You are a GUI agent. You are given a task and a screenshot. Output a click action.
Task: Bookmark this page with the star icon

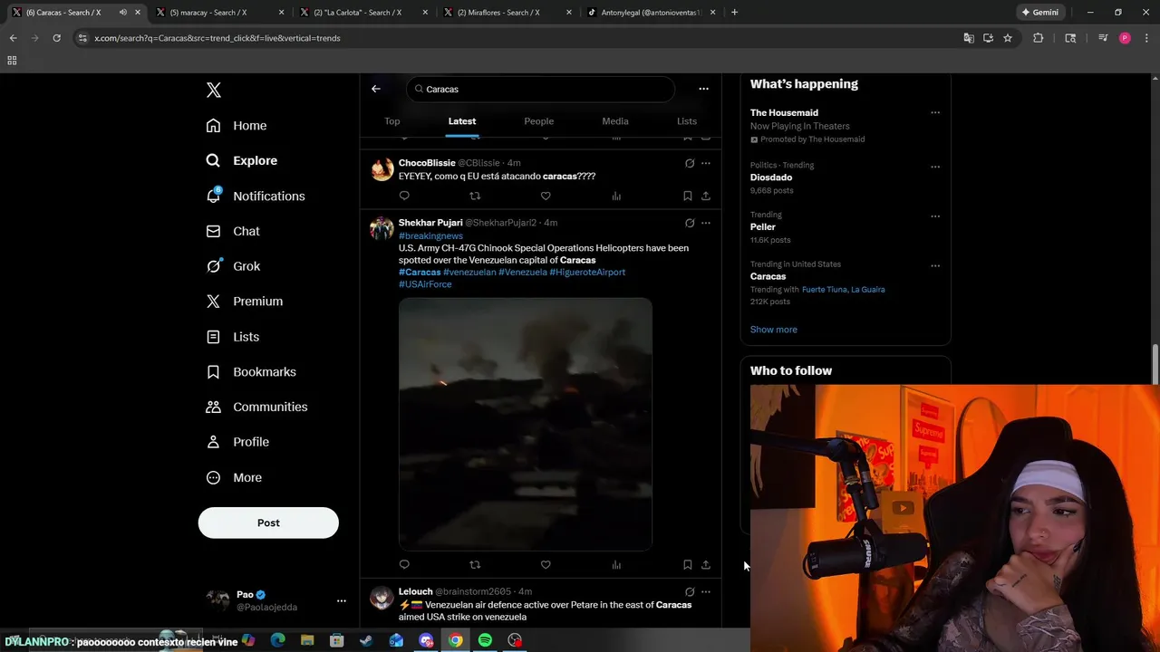tap(1008, 38)
